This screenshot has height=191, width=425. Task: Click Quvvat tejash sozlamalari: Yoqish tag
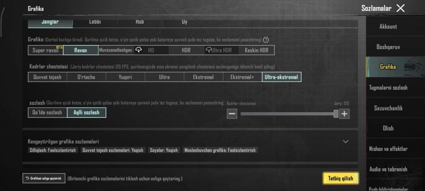tap(113, 150)
